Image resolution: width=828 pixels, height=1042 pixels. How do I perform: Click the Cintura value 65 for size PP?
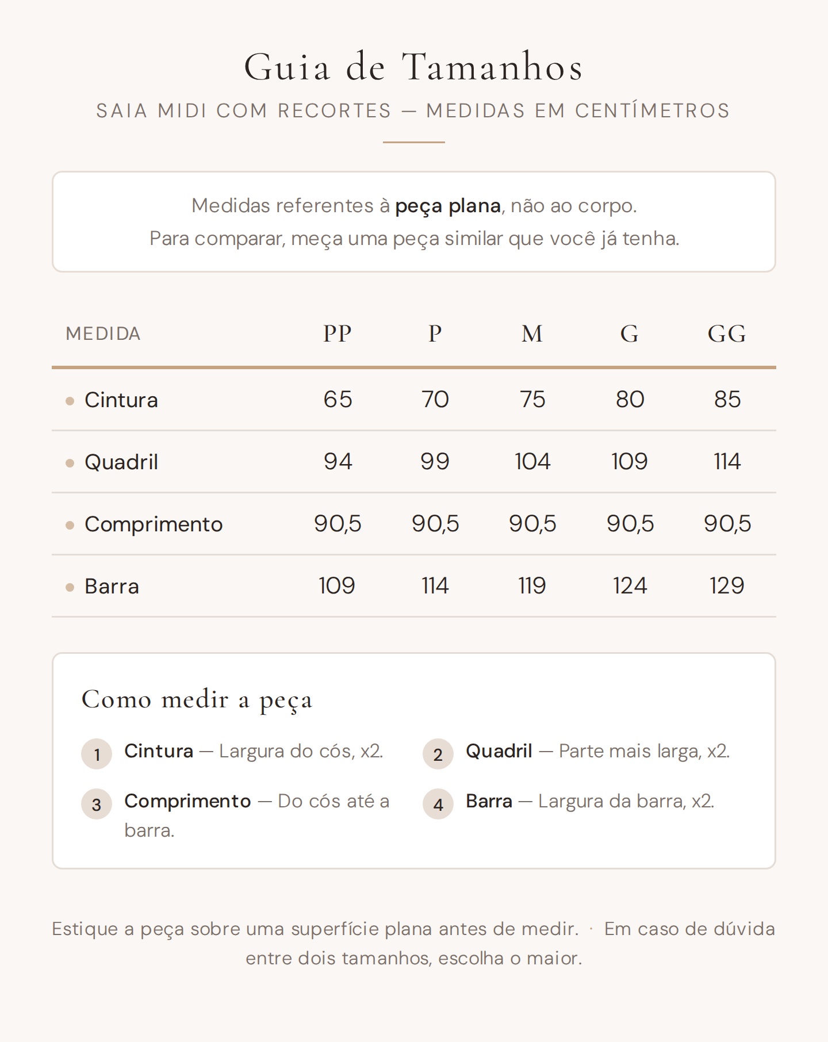[x=338, y=400]
